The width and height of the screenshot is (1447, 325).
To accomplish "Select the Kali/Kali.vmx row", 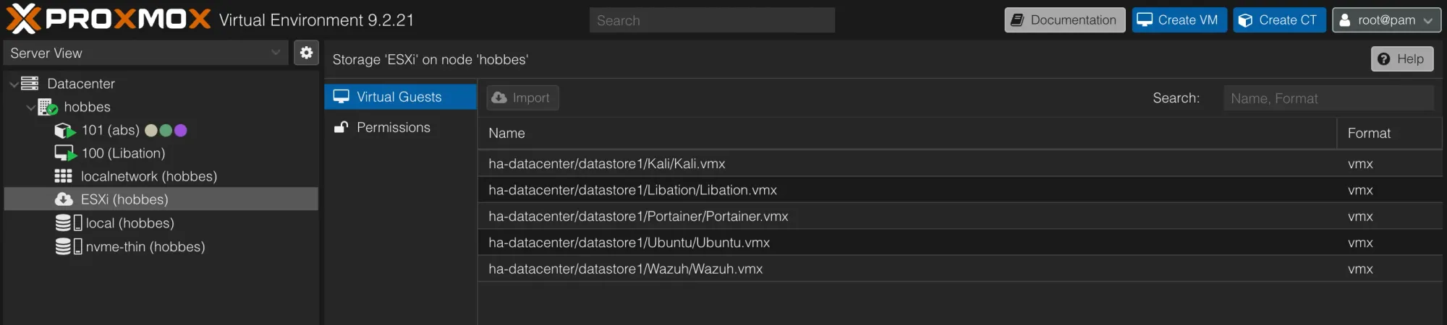I will [x=959, y=164].
